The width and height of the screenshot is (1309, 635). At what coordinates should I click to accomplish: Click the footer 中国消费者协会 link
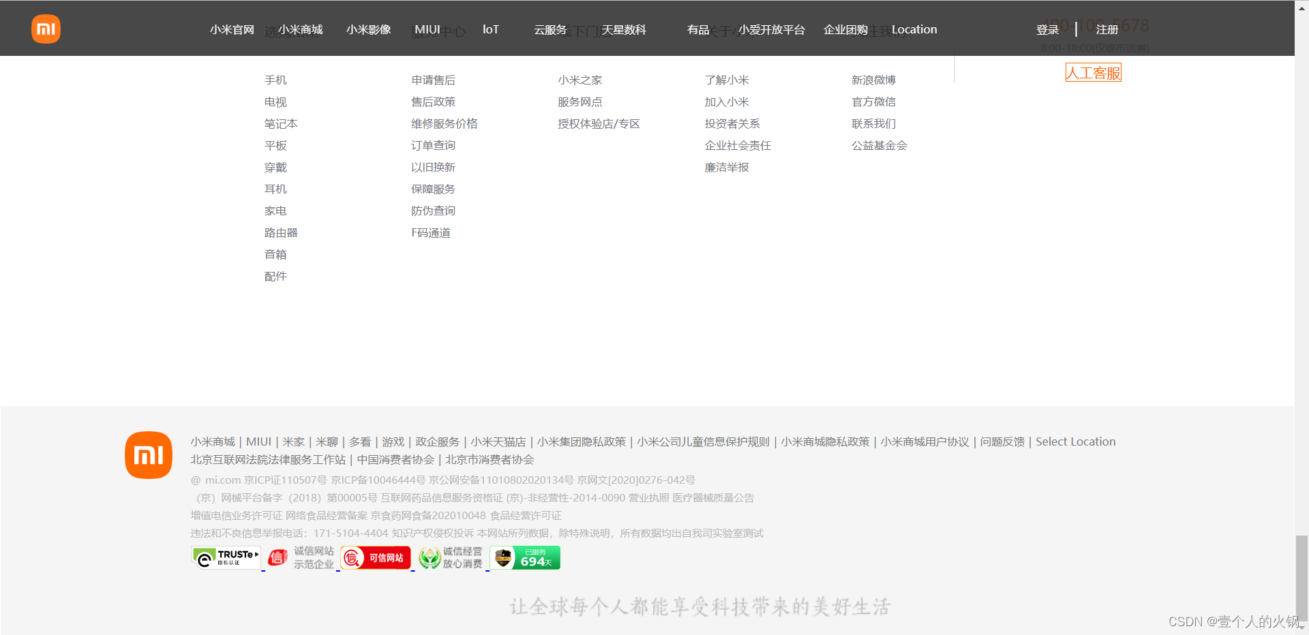(x=395, y=460)
